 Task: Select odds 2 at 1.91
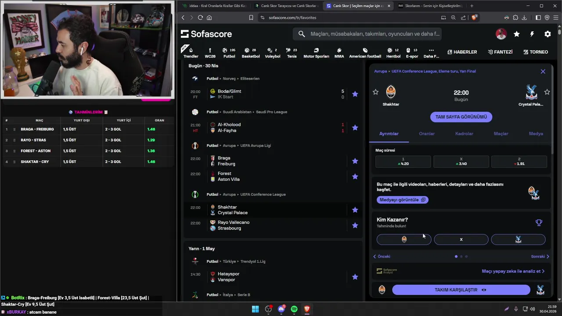click(x=519, y=162)
